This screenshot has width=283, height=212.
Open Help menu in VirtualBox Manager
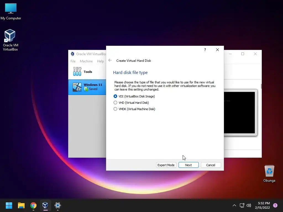coord(100,61)
